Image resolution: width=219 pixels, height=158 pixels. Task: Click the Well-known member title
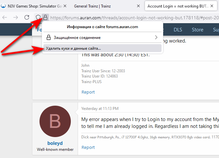(55, 149)
